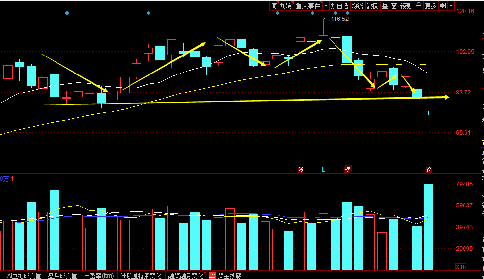484x279 pixels.
Task: Click the 涨 marker icon on the chart
Action: point(300,170)
